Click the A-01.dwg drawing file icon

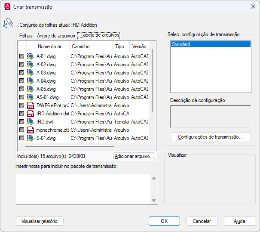click(x=30, y=56)
